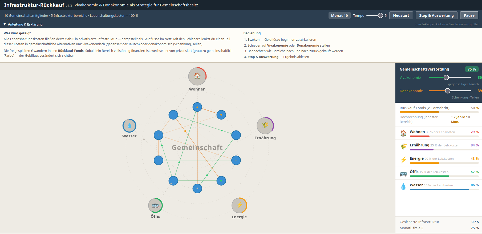Viewport: 482px width, 234px height.
Task: Click the Monat 10 indicator
Action: (x=339, y=15)
